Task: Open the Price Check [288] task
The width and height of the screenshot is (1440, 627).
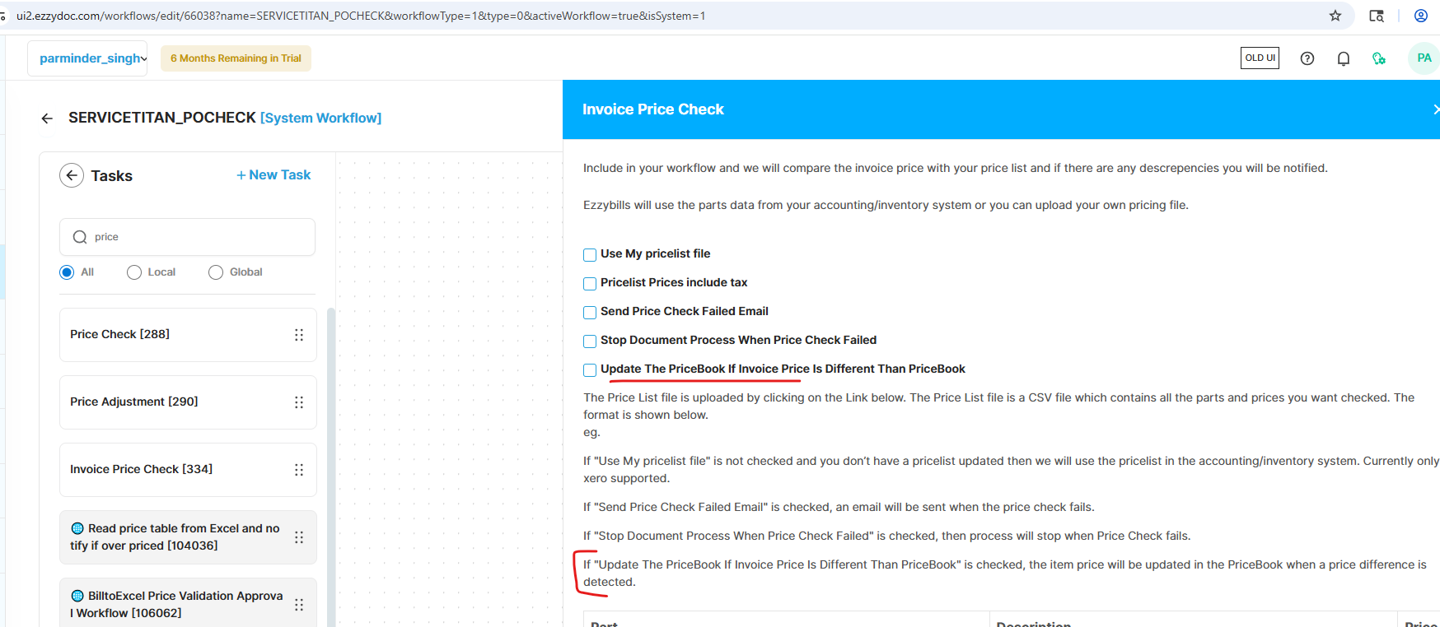Action: pos(188,335)
